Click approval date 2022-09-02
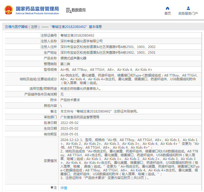 pos(69,123)
